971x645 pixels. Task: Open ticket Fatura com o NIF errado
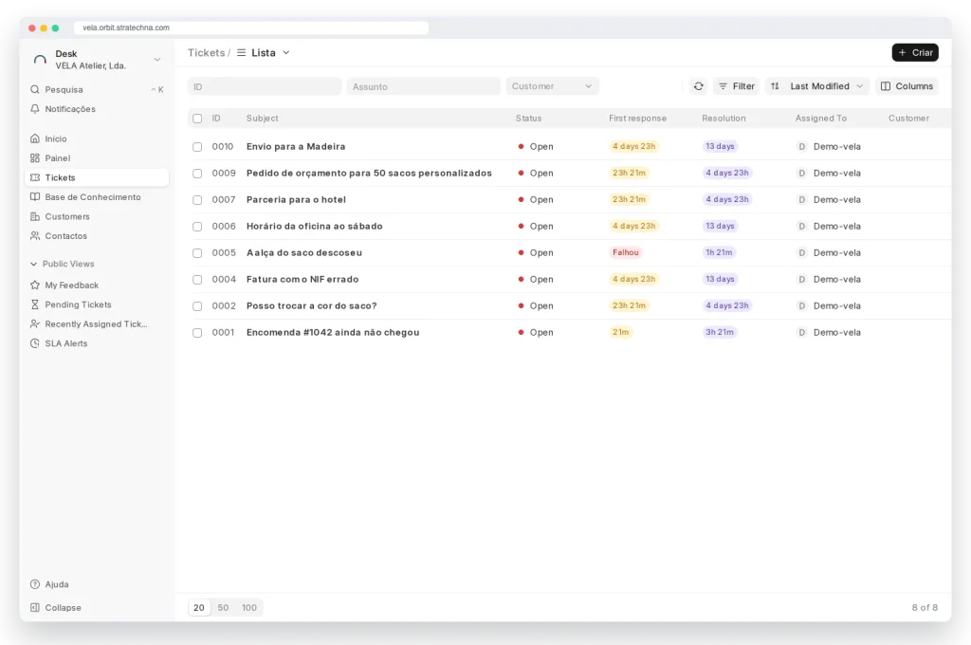(x=302, y=280)
